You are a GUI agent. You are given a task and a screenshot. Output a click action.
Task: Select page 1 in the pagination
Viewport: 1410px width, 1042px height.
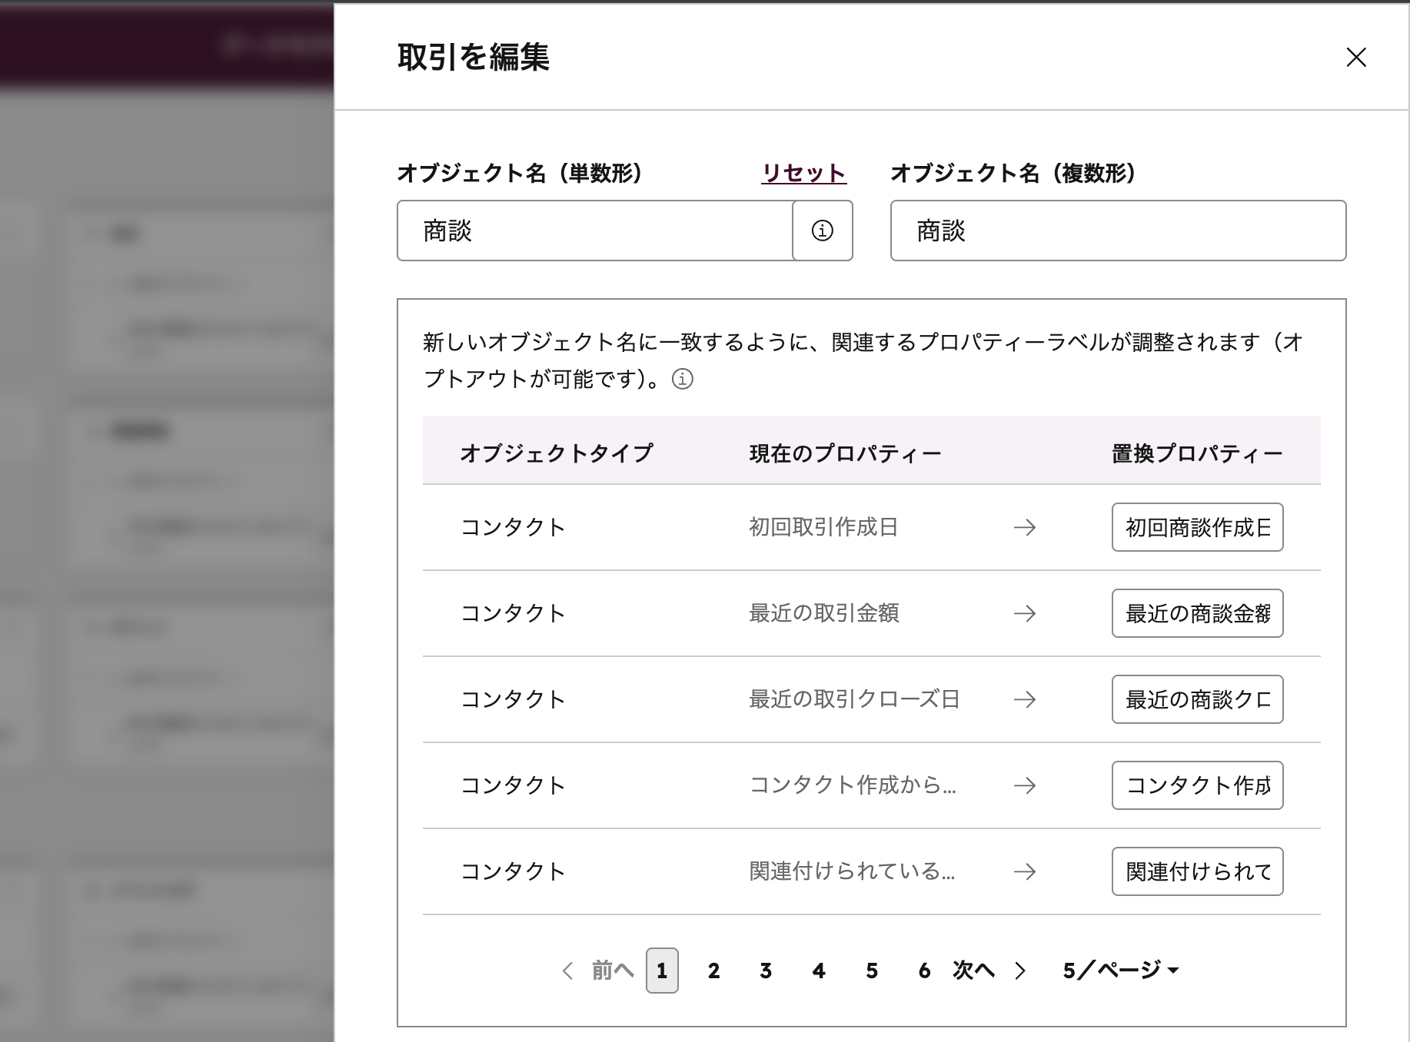[x=661, y=971]
